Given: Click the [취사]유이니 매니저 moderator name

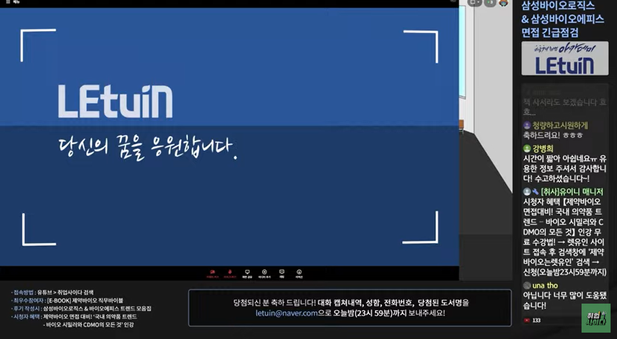Looking at the screenshot, I should 572,192.
